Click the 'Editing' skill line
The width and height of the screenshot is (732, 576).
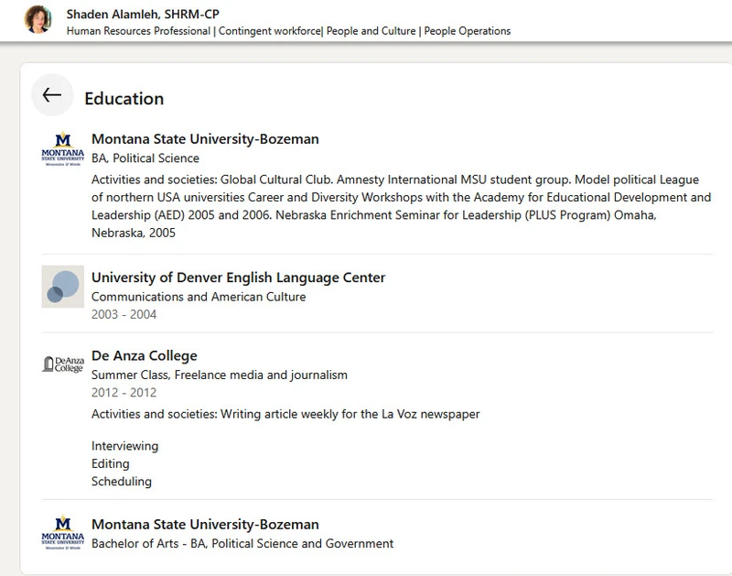point(110,464)
